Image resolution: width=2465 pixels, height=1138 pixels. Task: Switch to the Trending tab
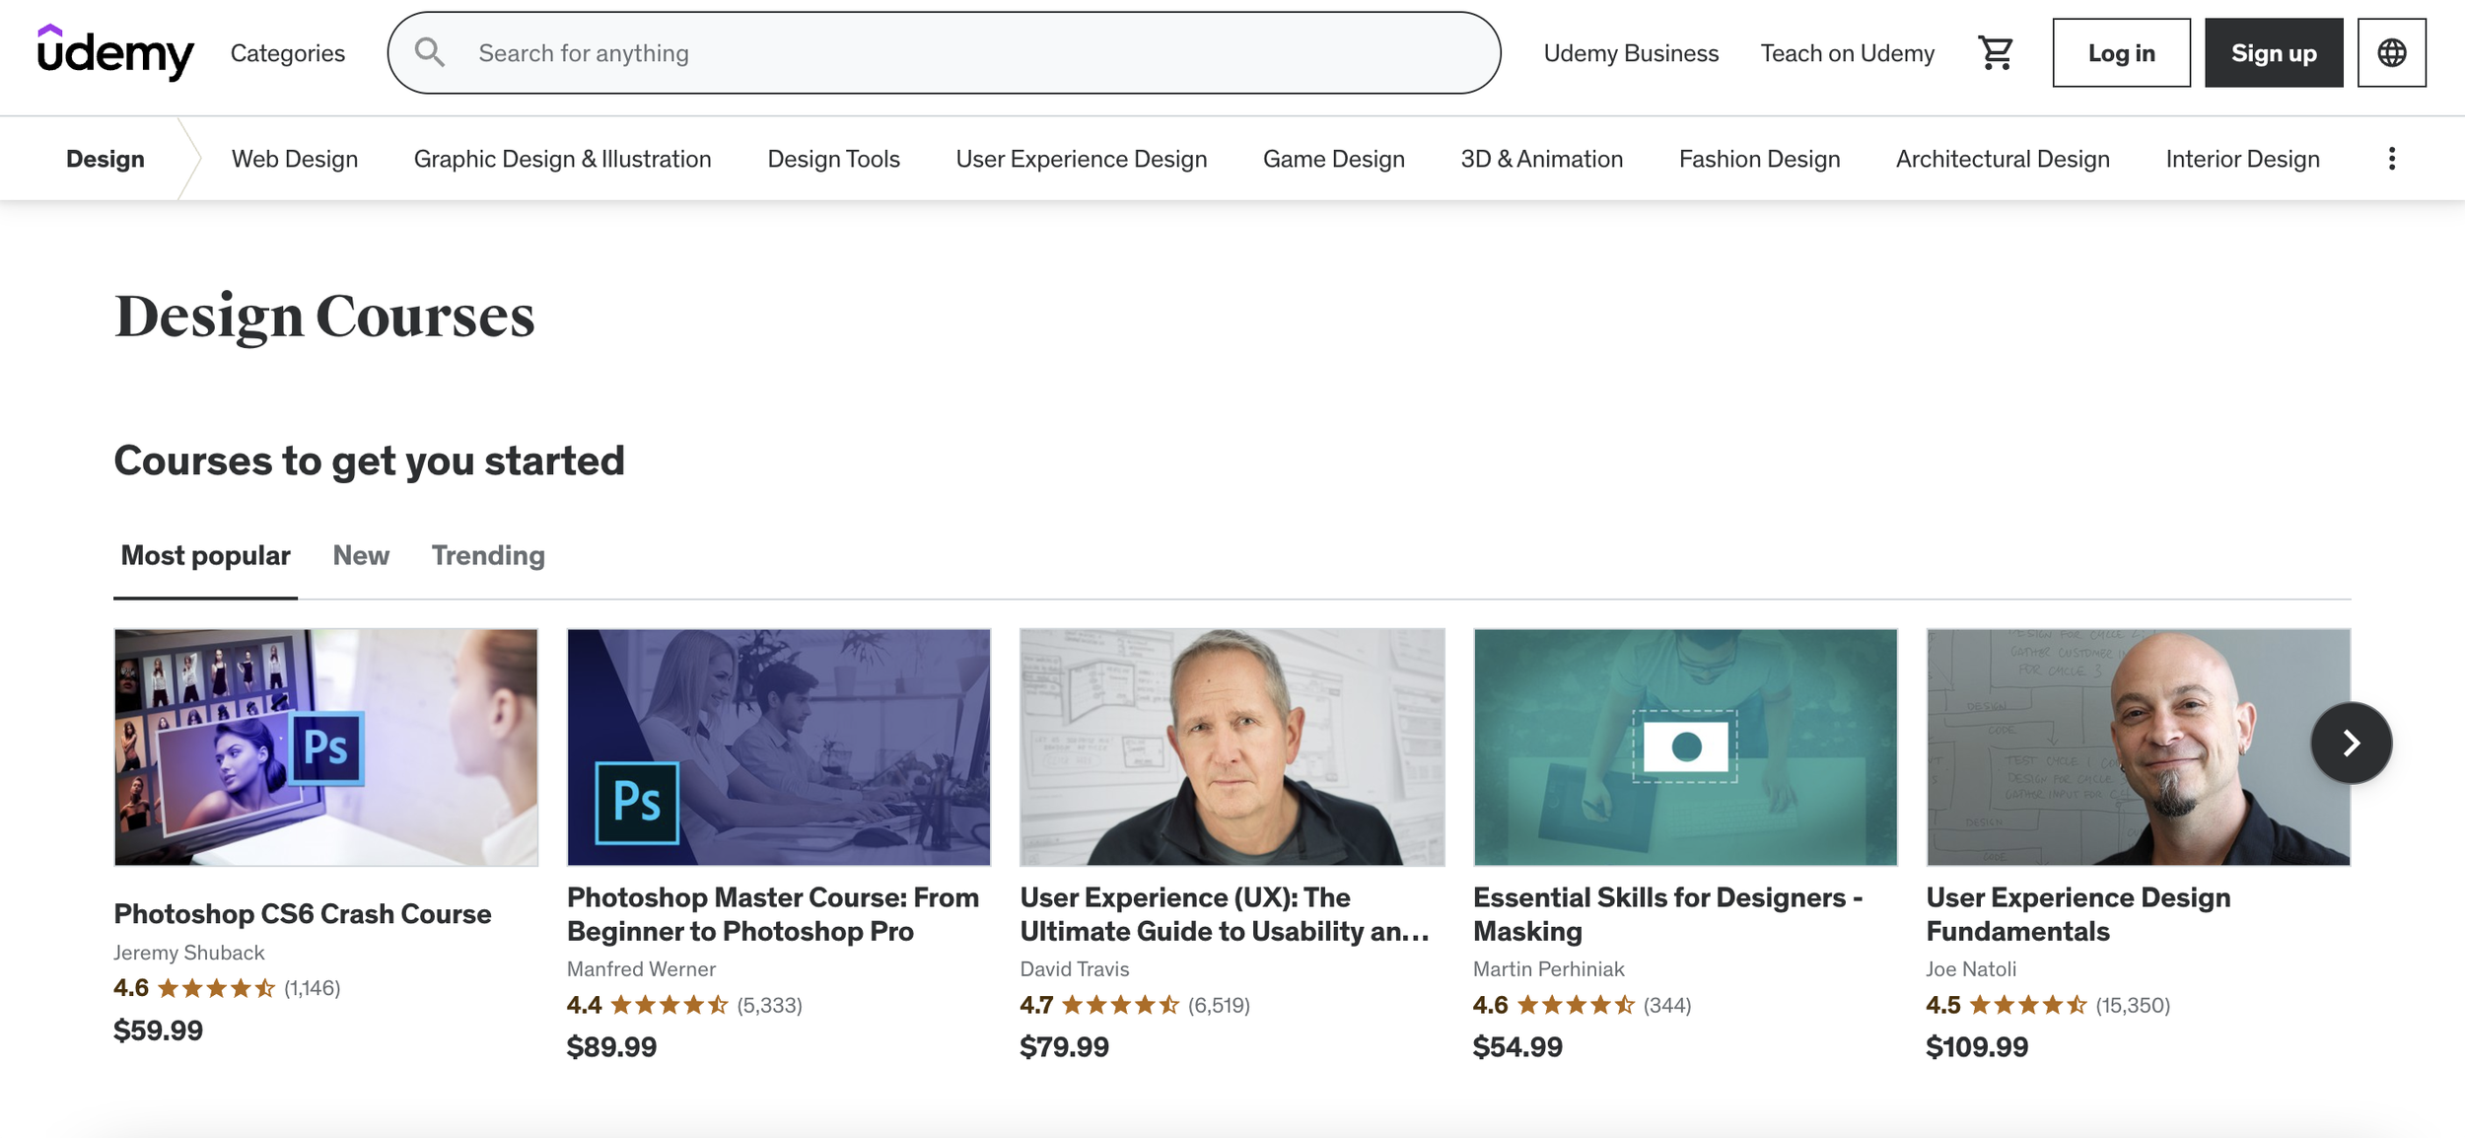488,555
